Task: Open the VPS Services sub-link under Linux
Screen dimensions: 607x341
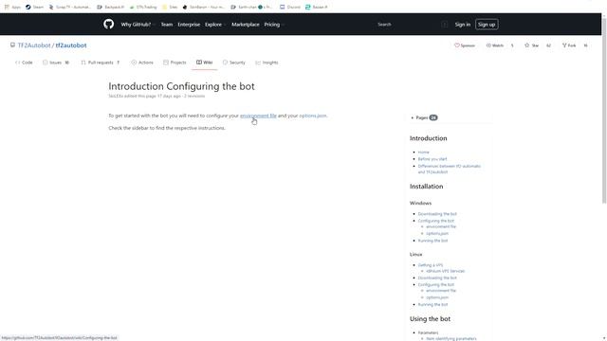Action: [445, 271]
